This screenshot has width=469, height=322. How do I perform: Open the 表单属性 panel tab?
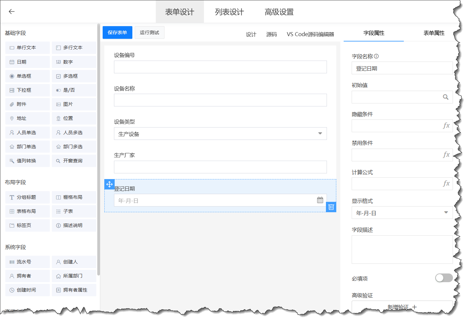434,33
